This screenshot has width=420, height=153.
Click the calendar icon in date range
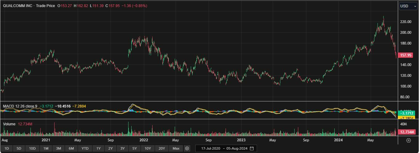[x=252, y=148]
